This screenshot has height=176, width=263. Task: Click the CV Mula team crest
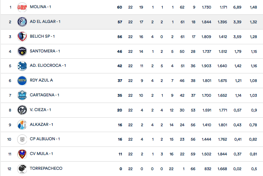click(x=22, y=154)
